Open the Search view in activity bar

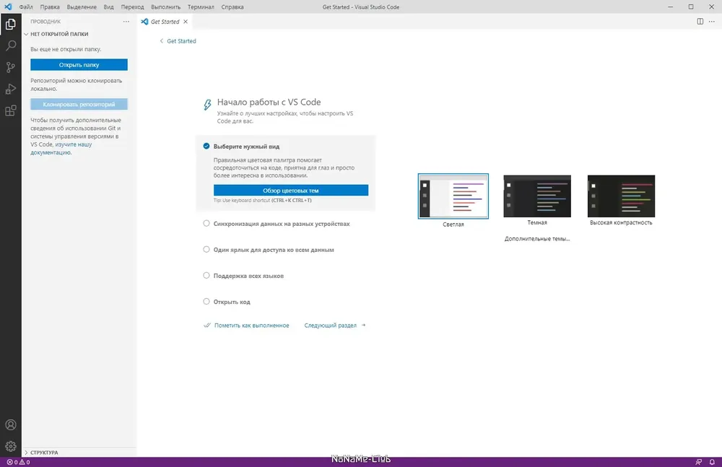(x=11, y=45)
